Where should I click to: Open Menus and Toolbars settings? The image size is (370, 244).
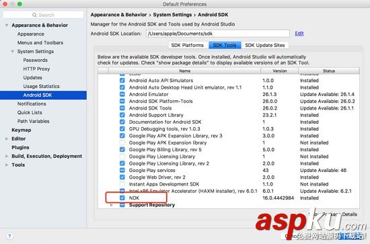pos(40,42)
